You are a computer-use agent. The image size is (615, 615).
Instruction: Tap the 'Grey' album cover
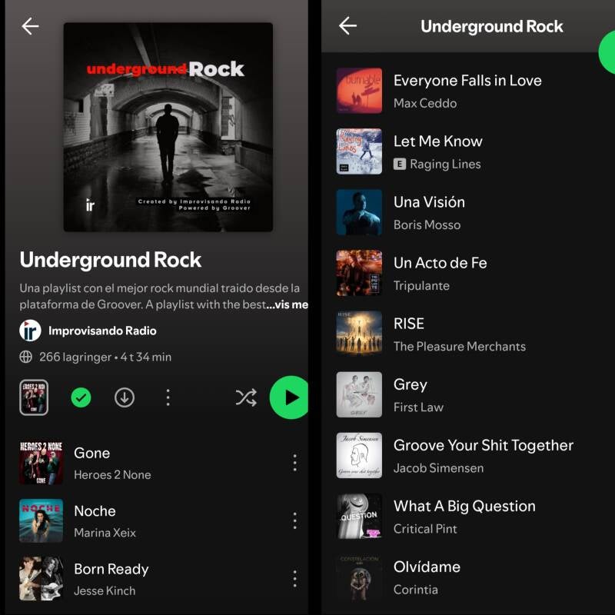pos(359,394)
